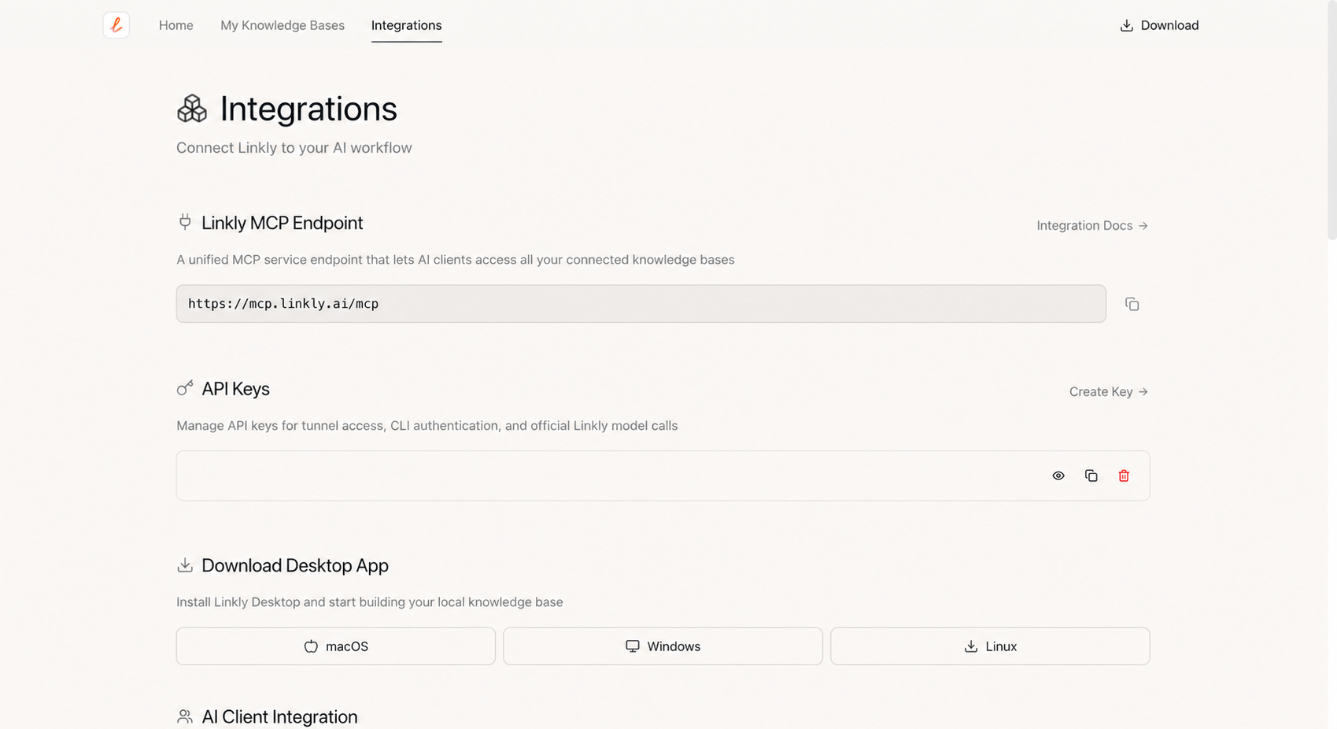Download the Linux desktop app
The height and width of the screenshot is (729, 1337).
[x=990, y=646]
